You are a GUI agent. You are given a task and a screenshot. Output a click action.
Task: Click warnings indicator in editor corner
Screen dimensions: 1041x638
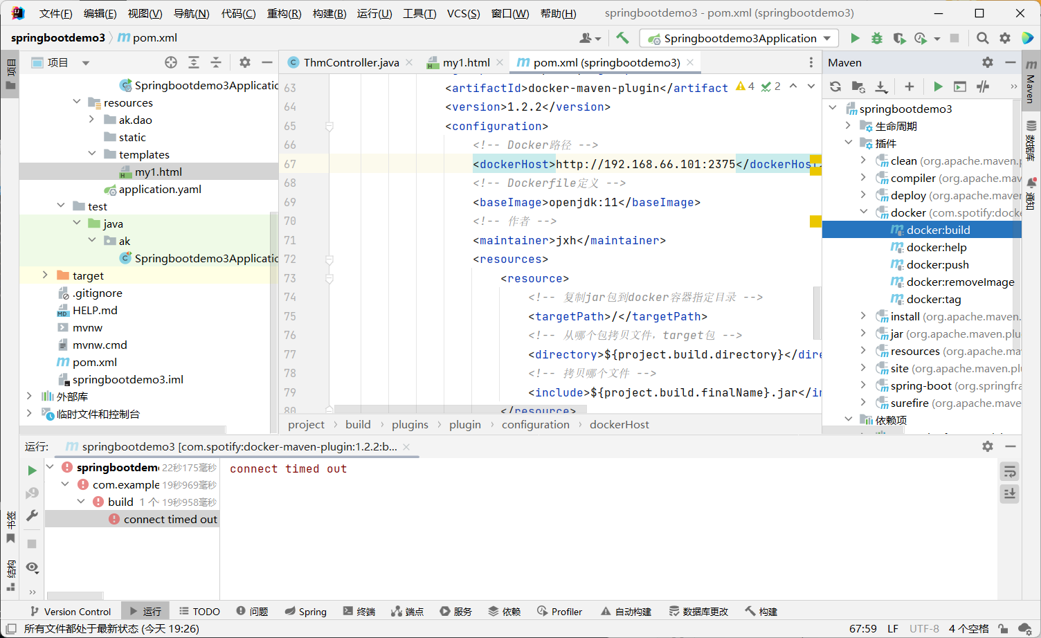pyautogui.click(x=745, y=86)
